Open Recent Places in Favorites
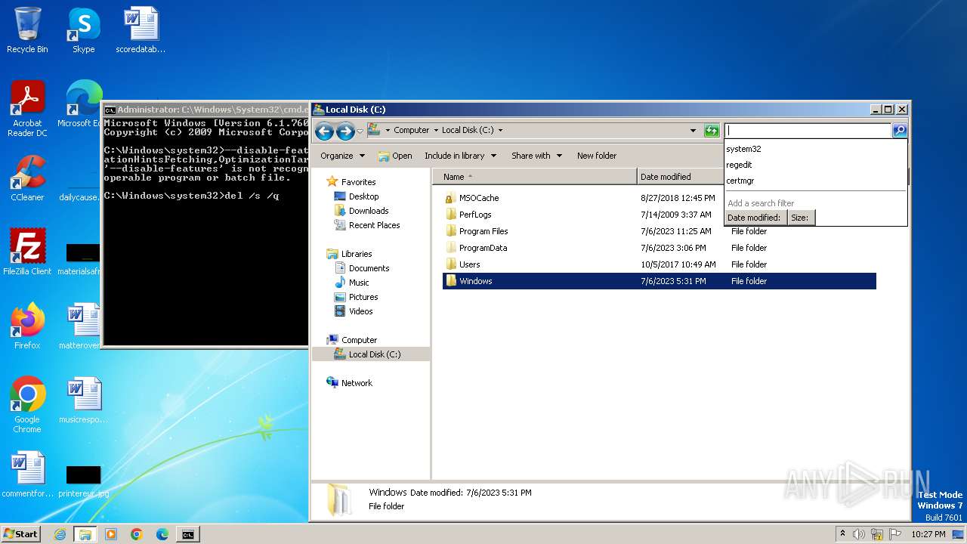The height and width of the screenshot is (544, 967). (374, 225)
